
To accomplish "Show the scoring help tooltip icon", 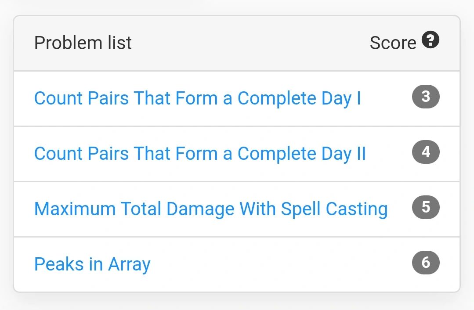I will point(431,40).
